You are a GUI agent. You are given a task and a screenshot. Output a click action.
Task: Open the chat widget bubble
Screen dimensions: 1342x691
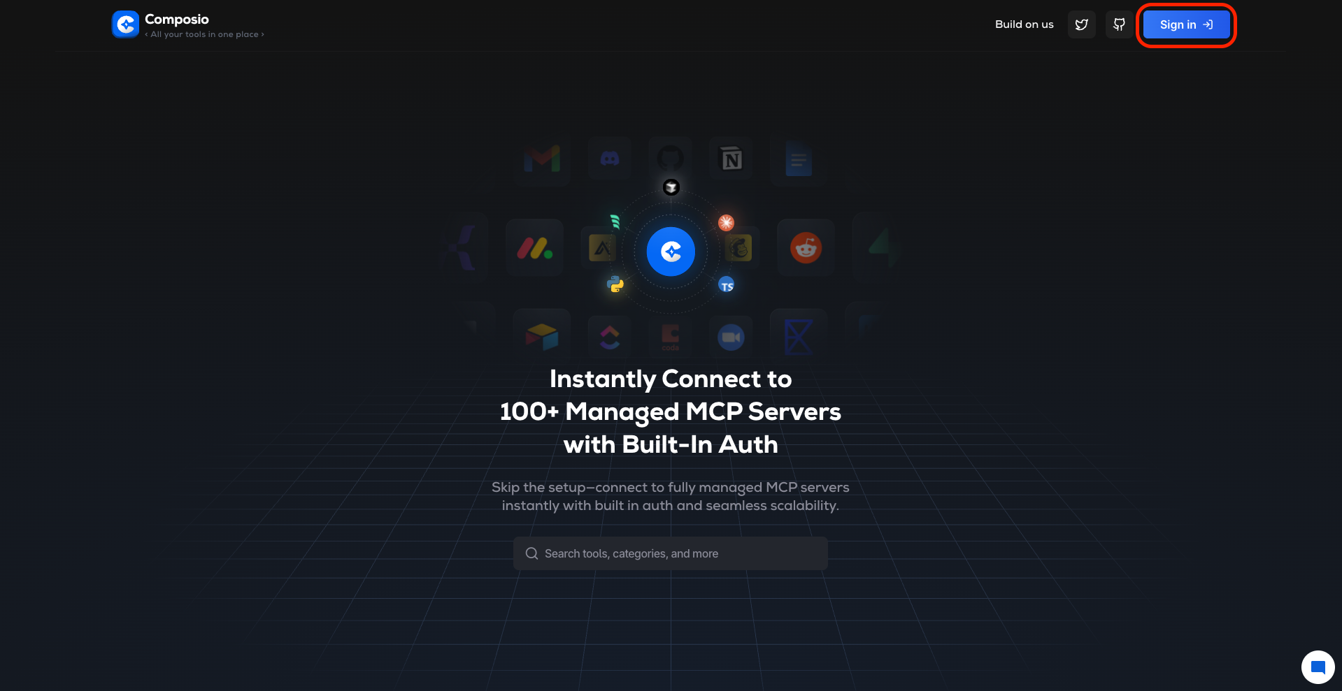tap(1318, 667)
